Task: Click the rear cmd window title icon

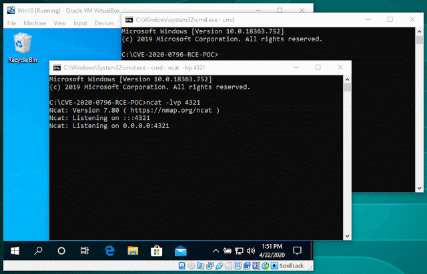Action: (x=129, y=19)
